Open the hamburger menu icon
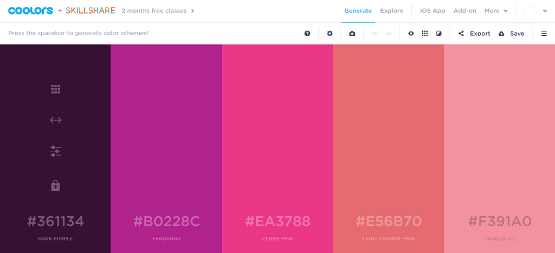This screenshot has height=253, width=555. click(544, 34)
